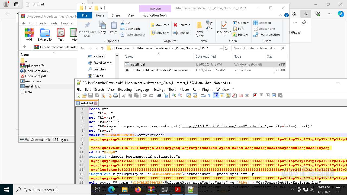The height and width of the screenshot is (195, 347).
Task: Click Select all in Explorer ribbon
Action: point(262,23)
